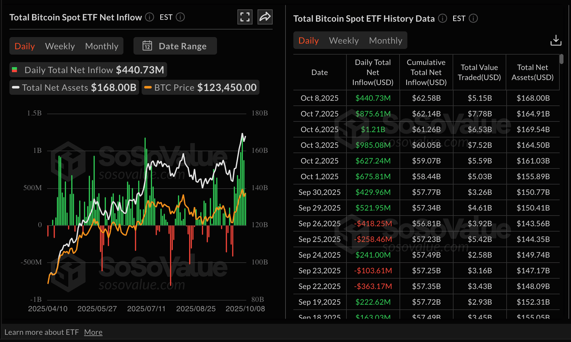571x342 pixels.
Task: Click the share arrow icon
Action: tap(265, 17)
